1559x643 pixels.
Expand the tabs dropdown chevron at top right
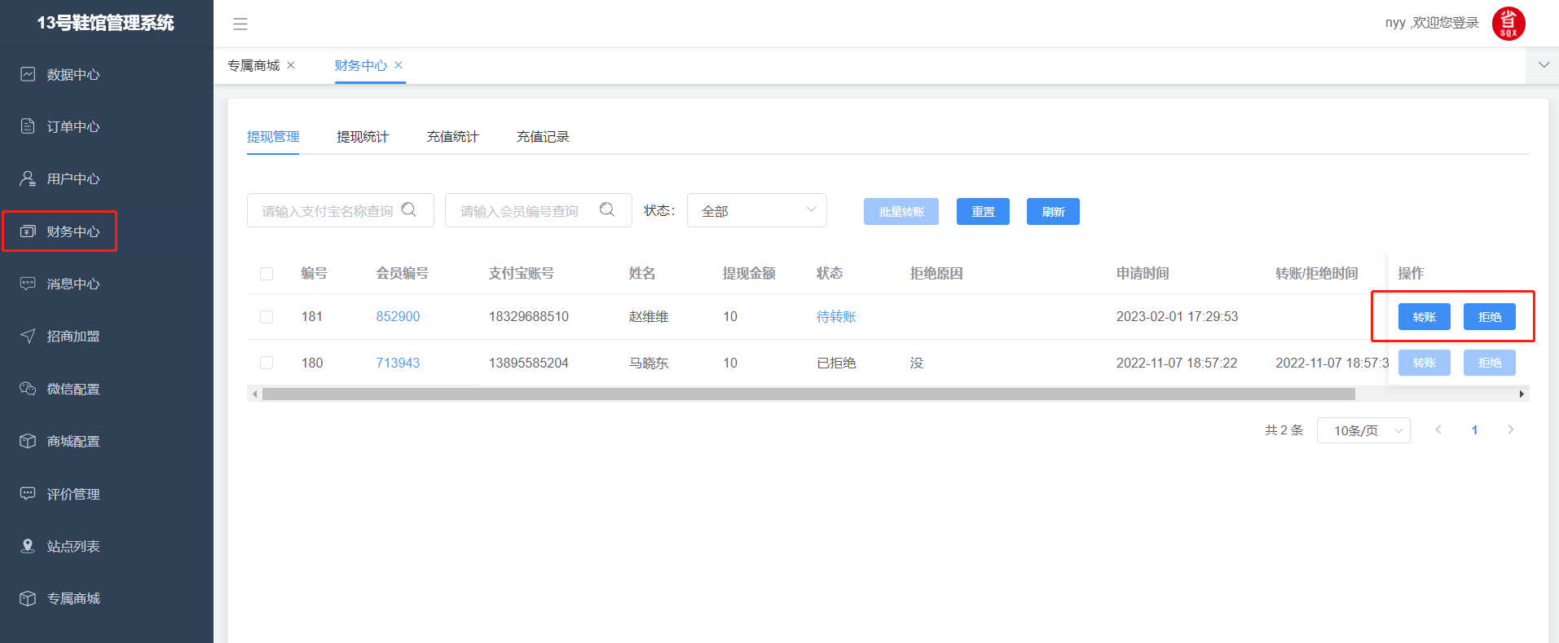[1544, 65]
